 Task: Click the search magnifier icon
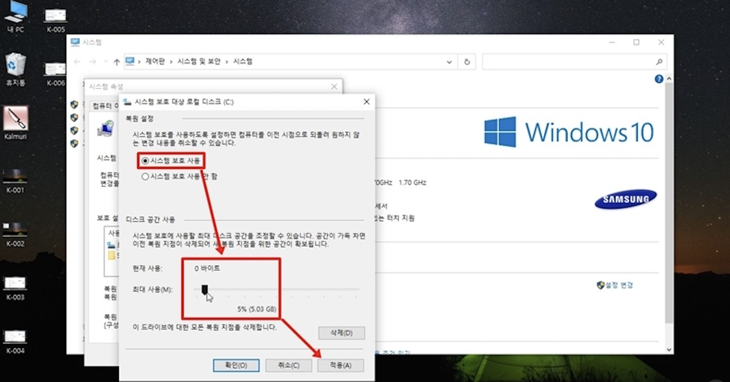point(659,62)
